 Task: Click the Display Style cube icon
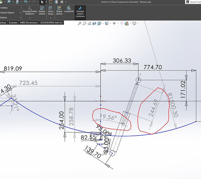[107, 23]
